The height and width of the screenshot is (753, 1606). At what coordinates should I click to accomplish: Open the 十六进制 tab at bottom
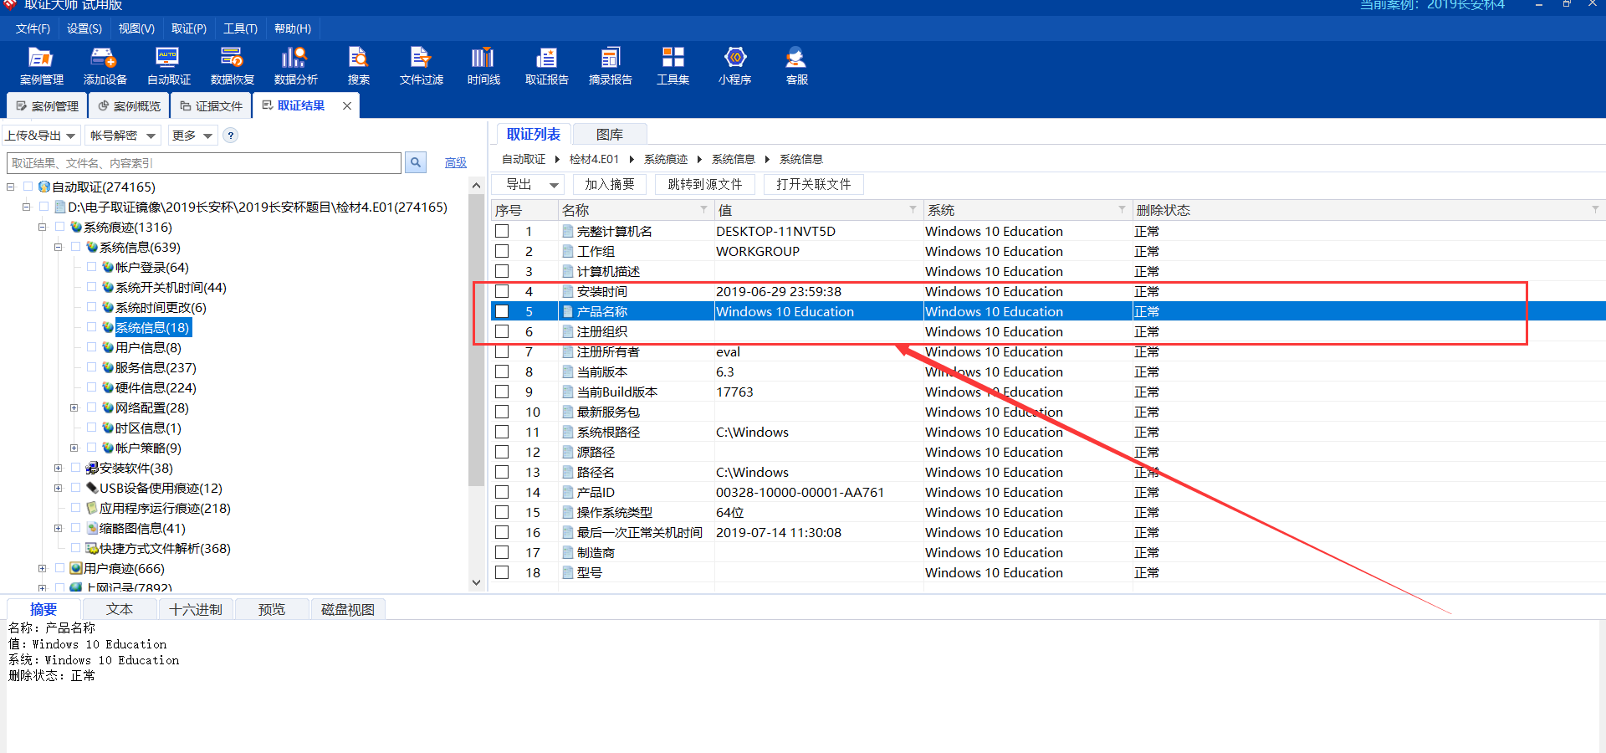(x=196, y=609)
